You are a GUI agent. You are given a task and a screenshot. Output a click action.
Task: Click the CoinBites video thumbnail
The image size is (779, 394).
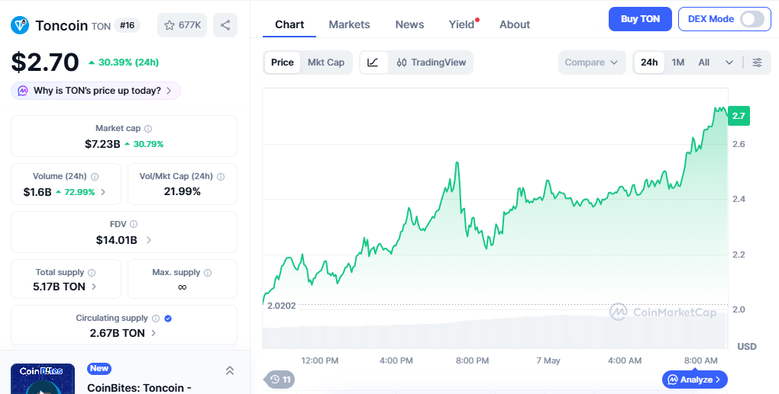coord(43,379)
